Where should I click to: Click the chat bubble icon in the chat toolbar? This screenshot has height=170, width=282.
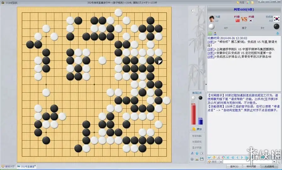pyautogui.click(x=209, y=157)
